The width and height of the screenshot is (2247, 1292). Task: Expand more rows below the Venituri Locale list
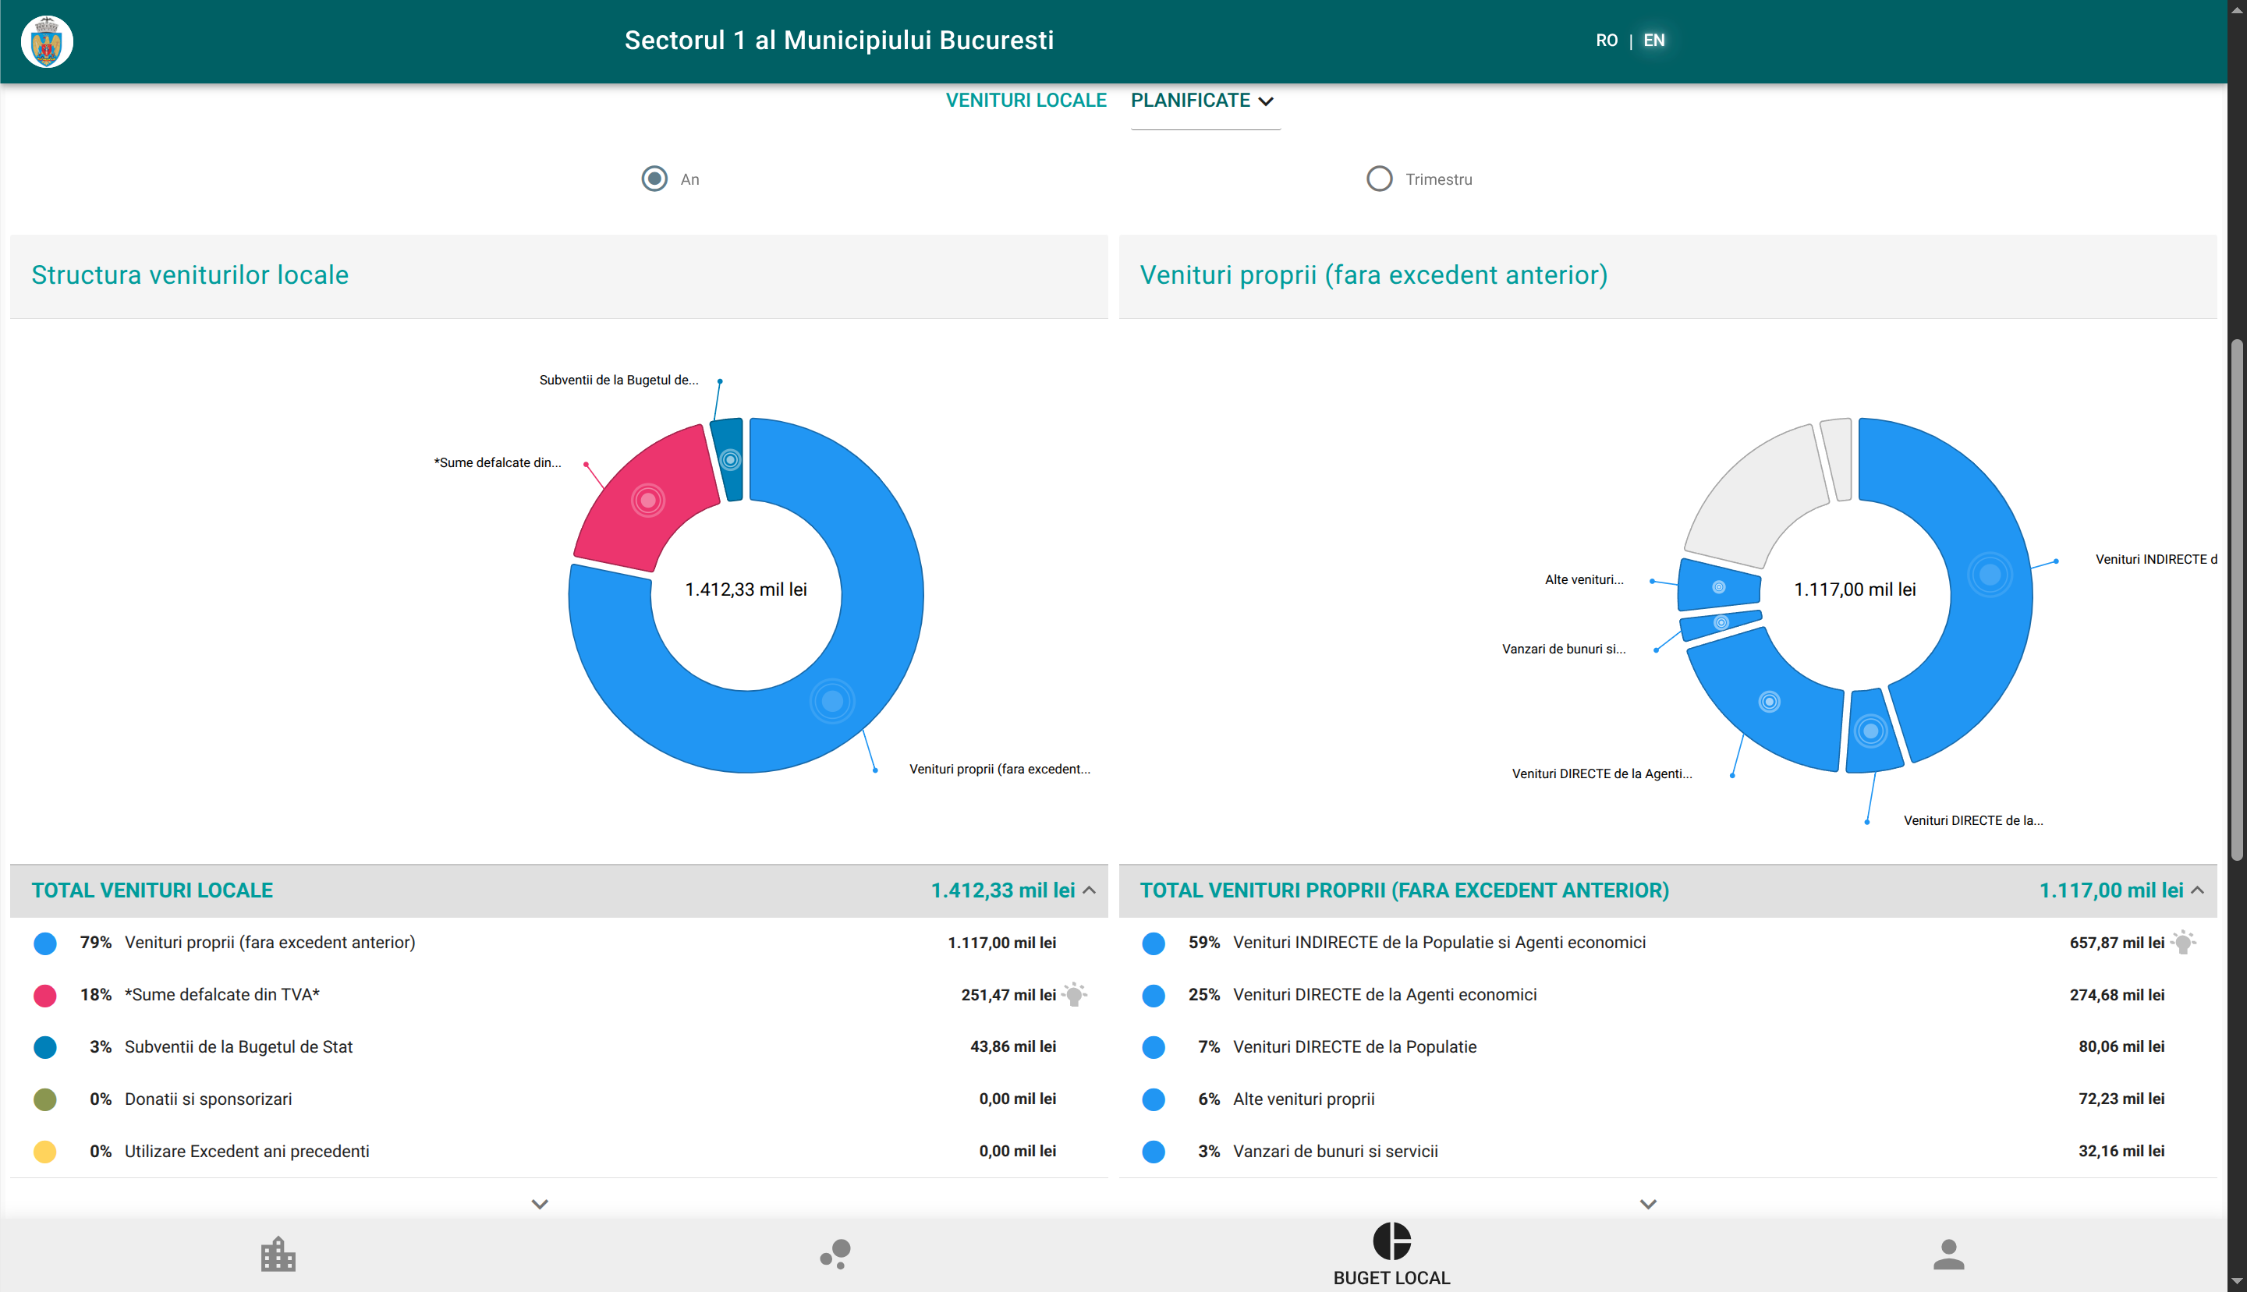[540, 1204]
